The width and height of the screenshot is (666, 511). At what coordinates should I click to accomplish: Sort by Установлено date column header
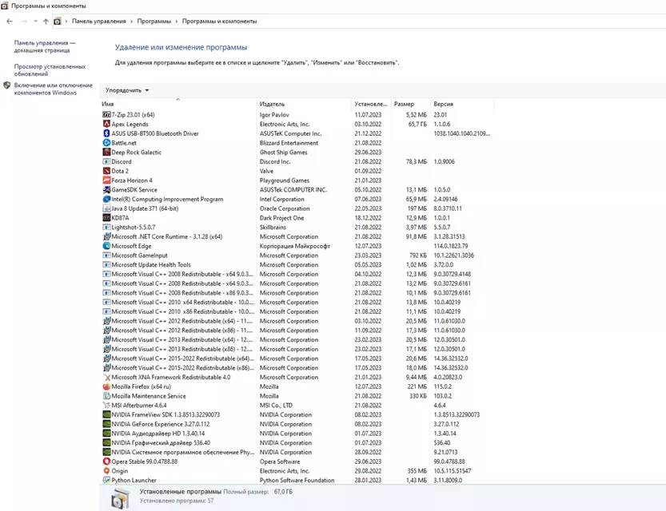click(371, 104)
